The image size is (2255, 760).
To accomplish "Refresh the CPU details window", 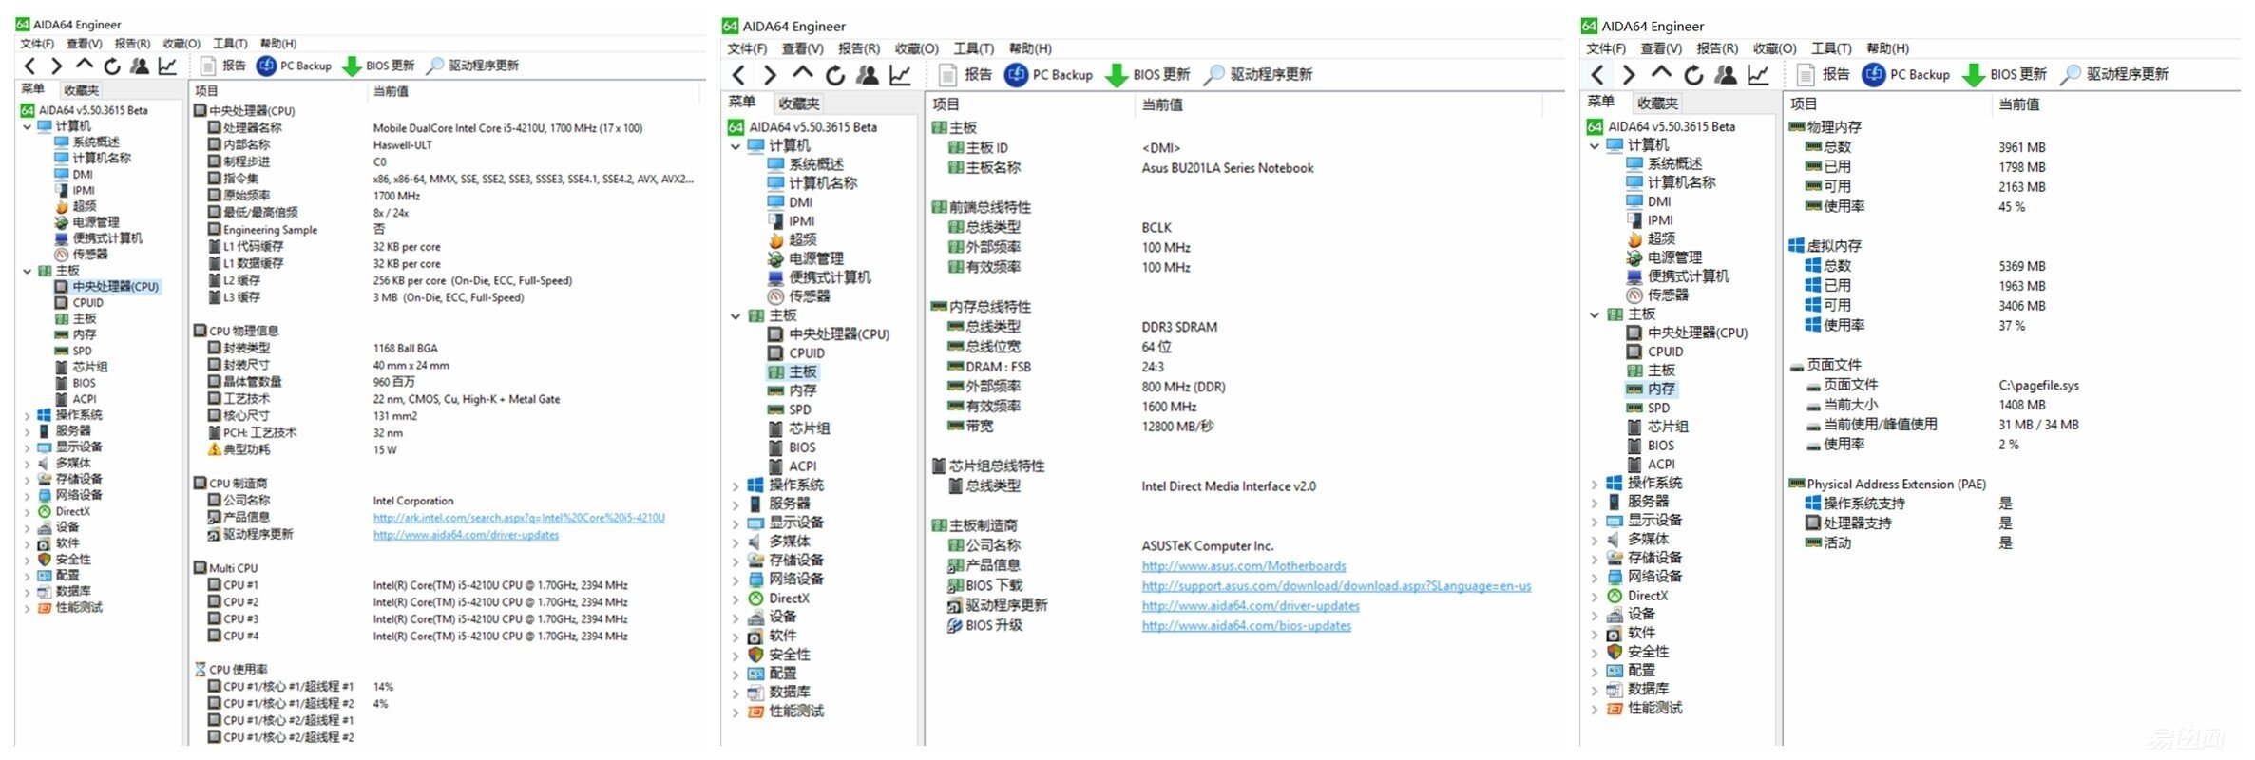I will pos(112,66).
